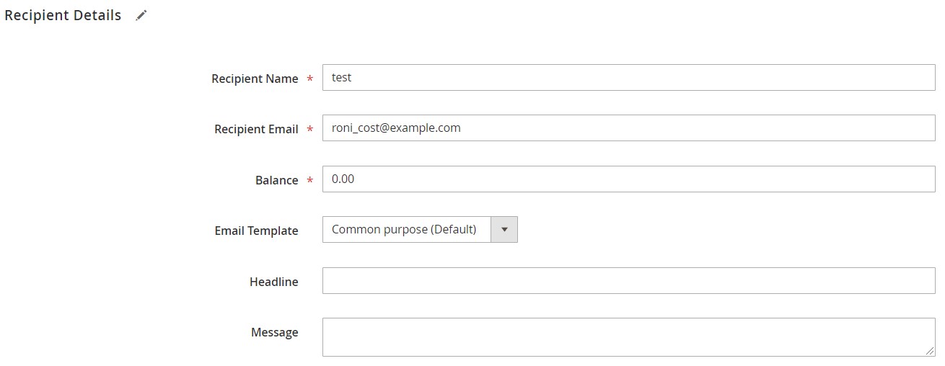Click the Recipient Details section heading
This screenshot has height=366, width=945.
[63, 15]
